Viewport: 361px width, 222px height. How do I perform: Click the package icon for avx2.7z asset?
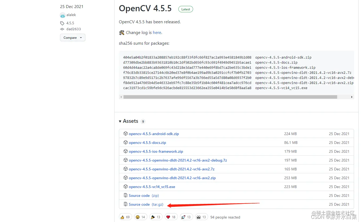(x=125, y=169)
